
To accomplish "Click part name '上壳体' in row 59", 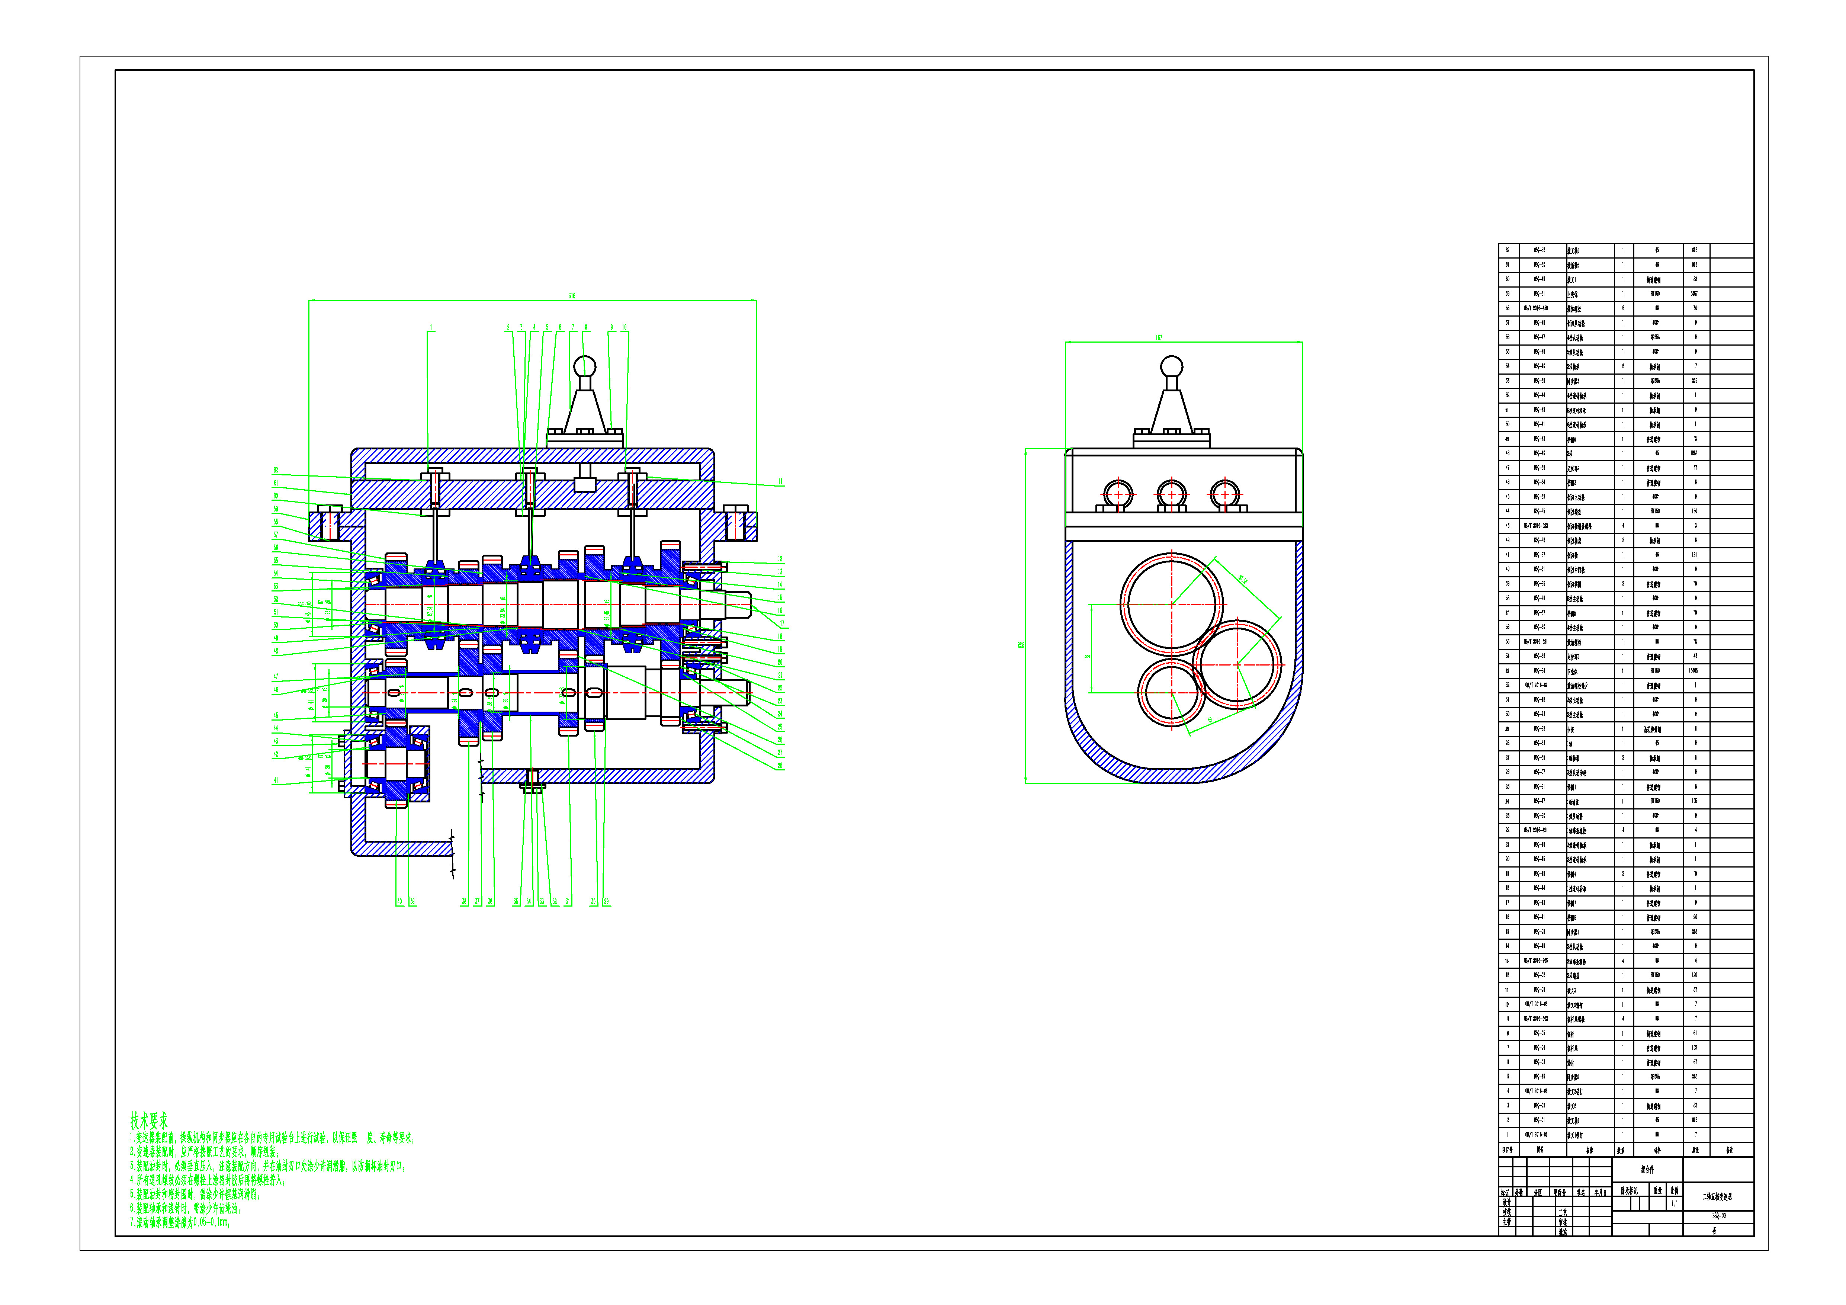I will [1572, 294].
